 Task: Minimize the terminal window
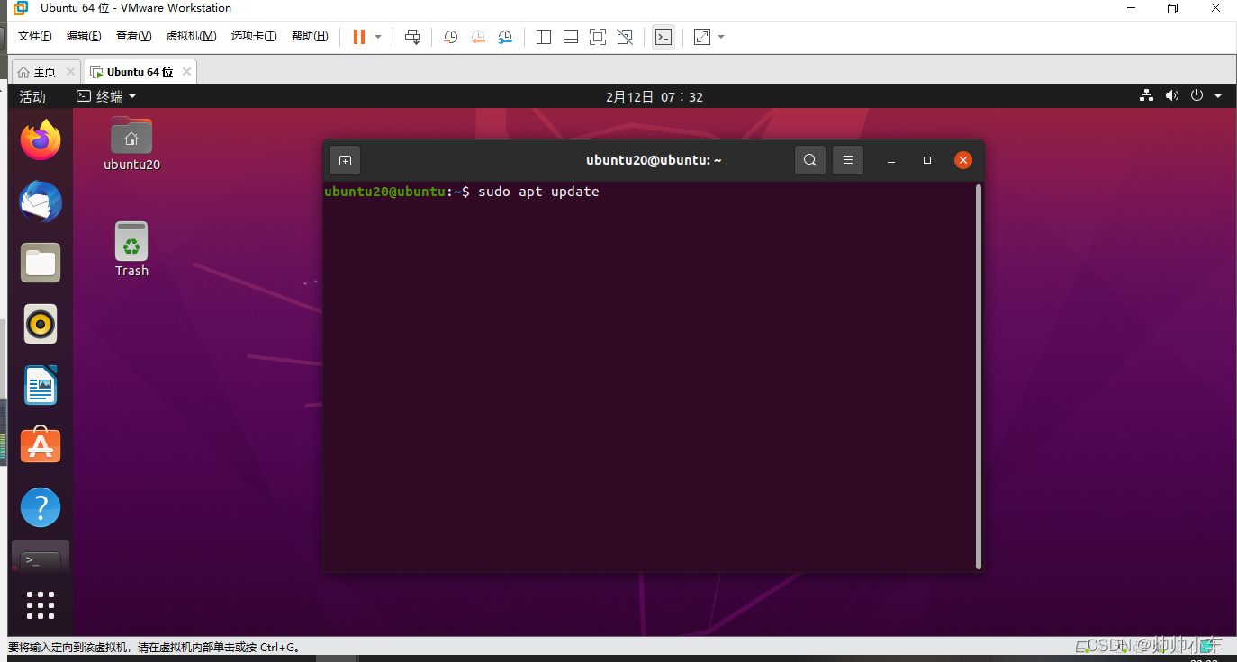891,160
